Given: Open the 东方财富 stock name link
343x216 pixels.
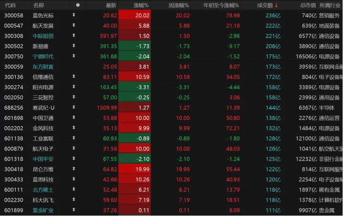Looking at the screenshot, I should [x=43, y=66].
